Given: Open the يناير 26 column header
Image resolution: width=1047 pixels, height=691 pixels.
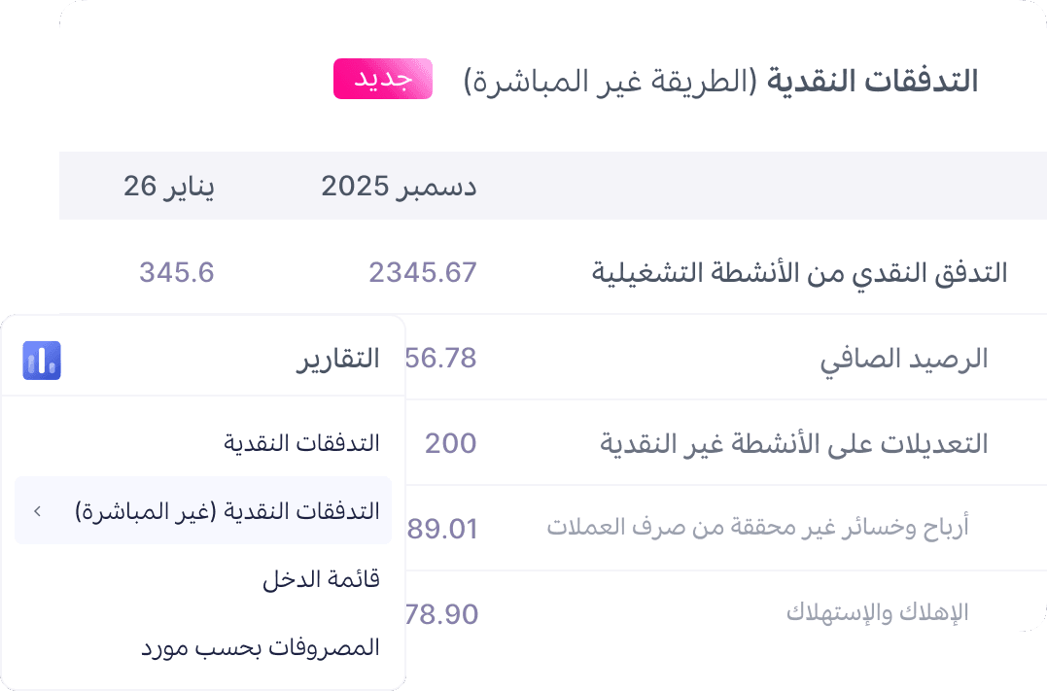Looking at the screenshot, I should (x=169, y=185).
